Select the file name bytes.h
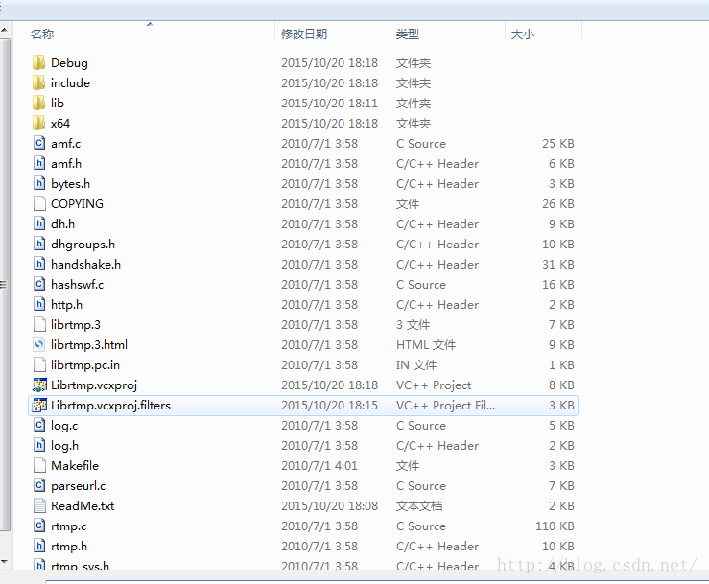709x584 pixels. pos(71,183)
